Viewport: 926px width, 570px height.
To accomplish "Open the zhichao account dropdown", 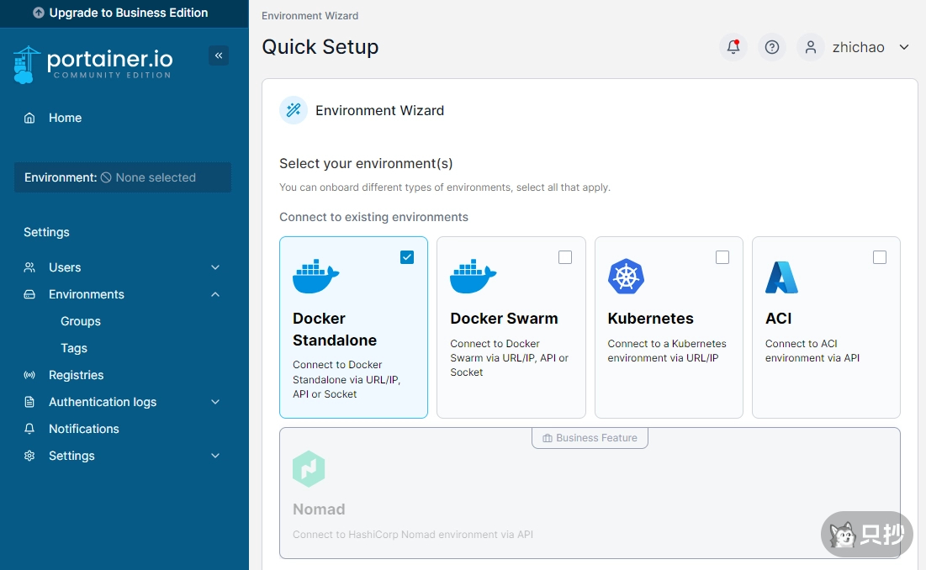I will click(x=860, y=47).
